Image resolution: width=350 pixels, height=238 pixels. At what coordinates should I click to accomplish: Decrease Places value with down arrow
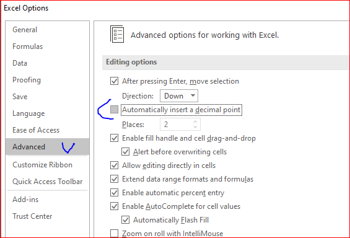[195, 127]
